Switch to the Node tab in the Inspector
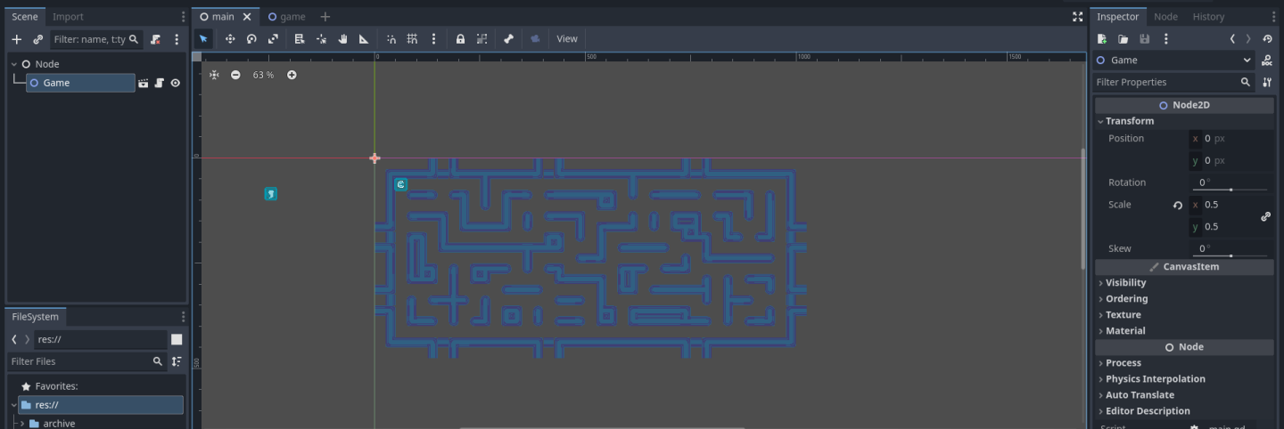Viewport: 1284px width, 429px height. 1165,17
